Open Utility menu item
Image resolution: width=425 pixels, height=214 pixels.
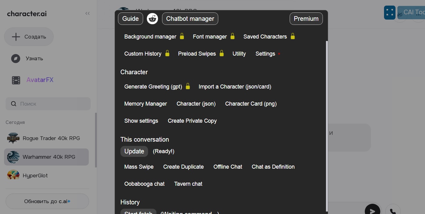tap(239, 54)
